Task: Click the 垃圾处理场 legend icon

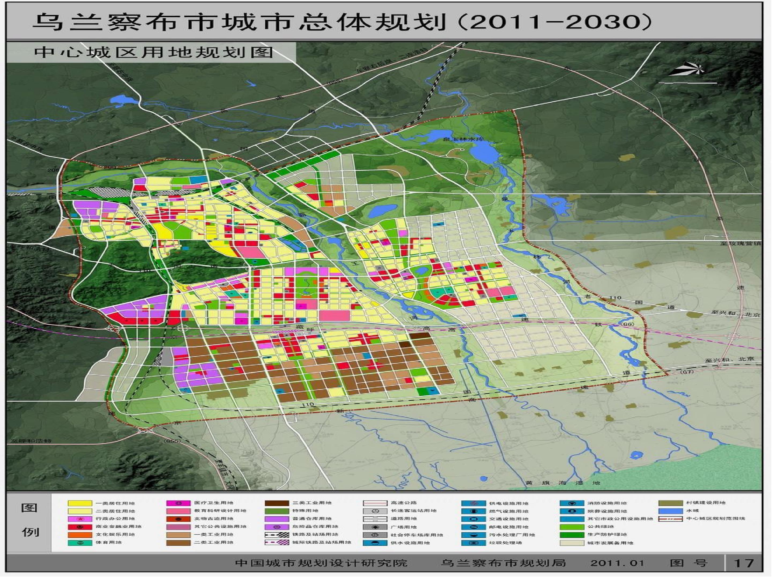Action: pos(474,543)
